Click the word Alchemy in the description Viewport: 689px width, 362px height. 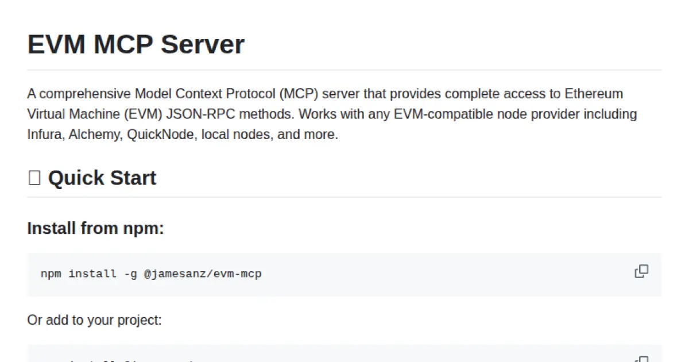93,134
